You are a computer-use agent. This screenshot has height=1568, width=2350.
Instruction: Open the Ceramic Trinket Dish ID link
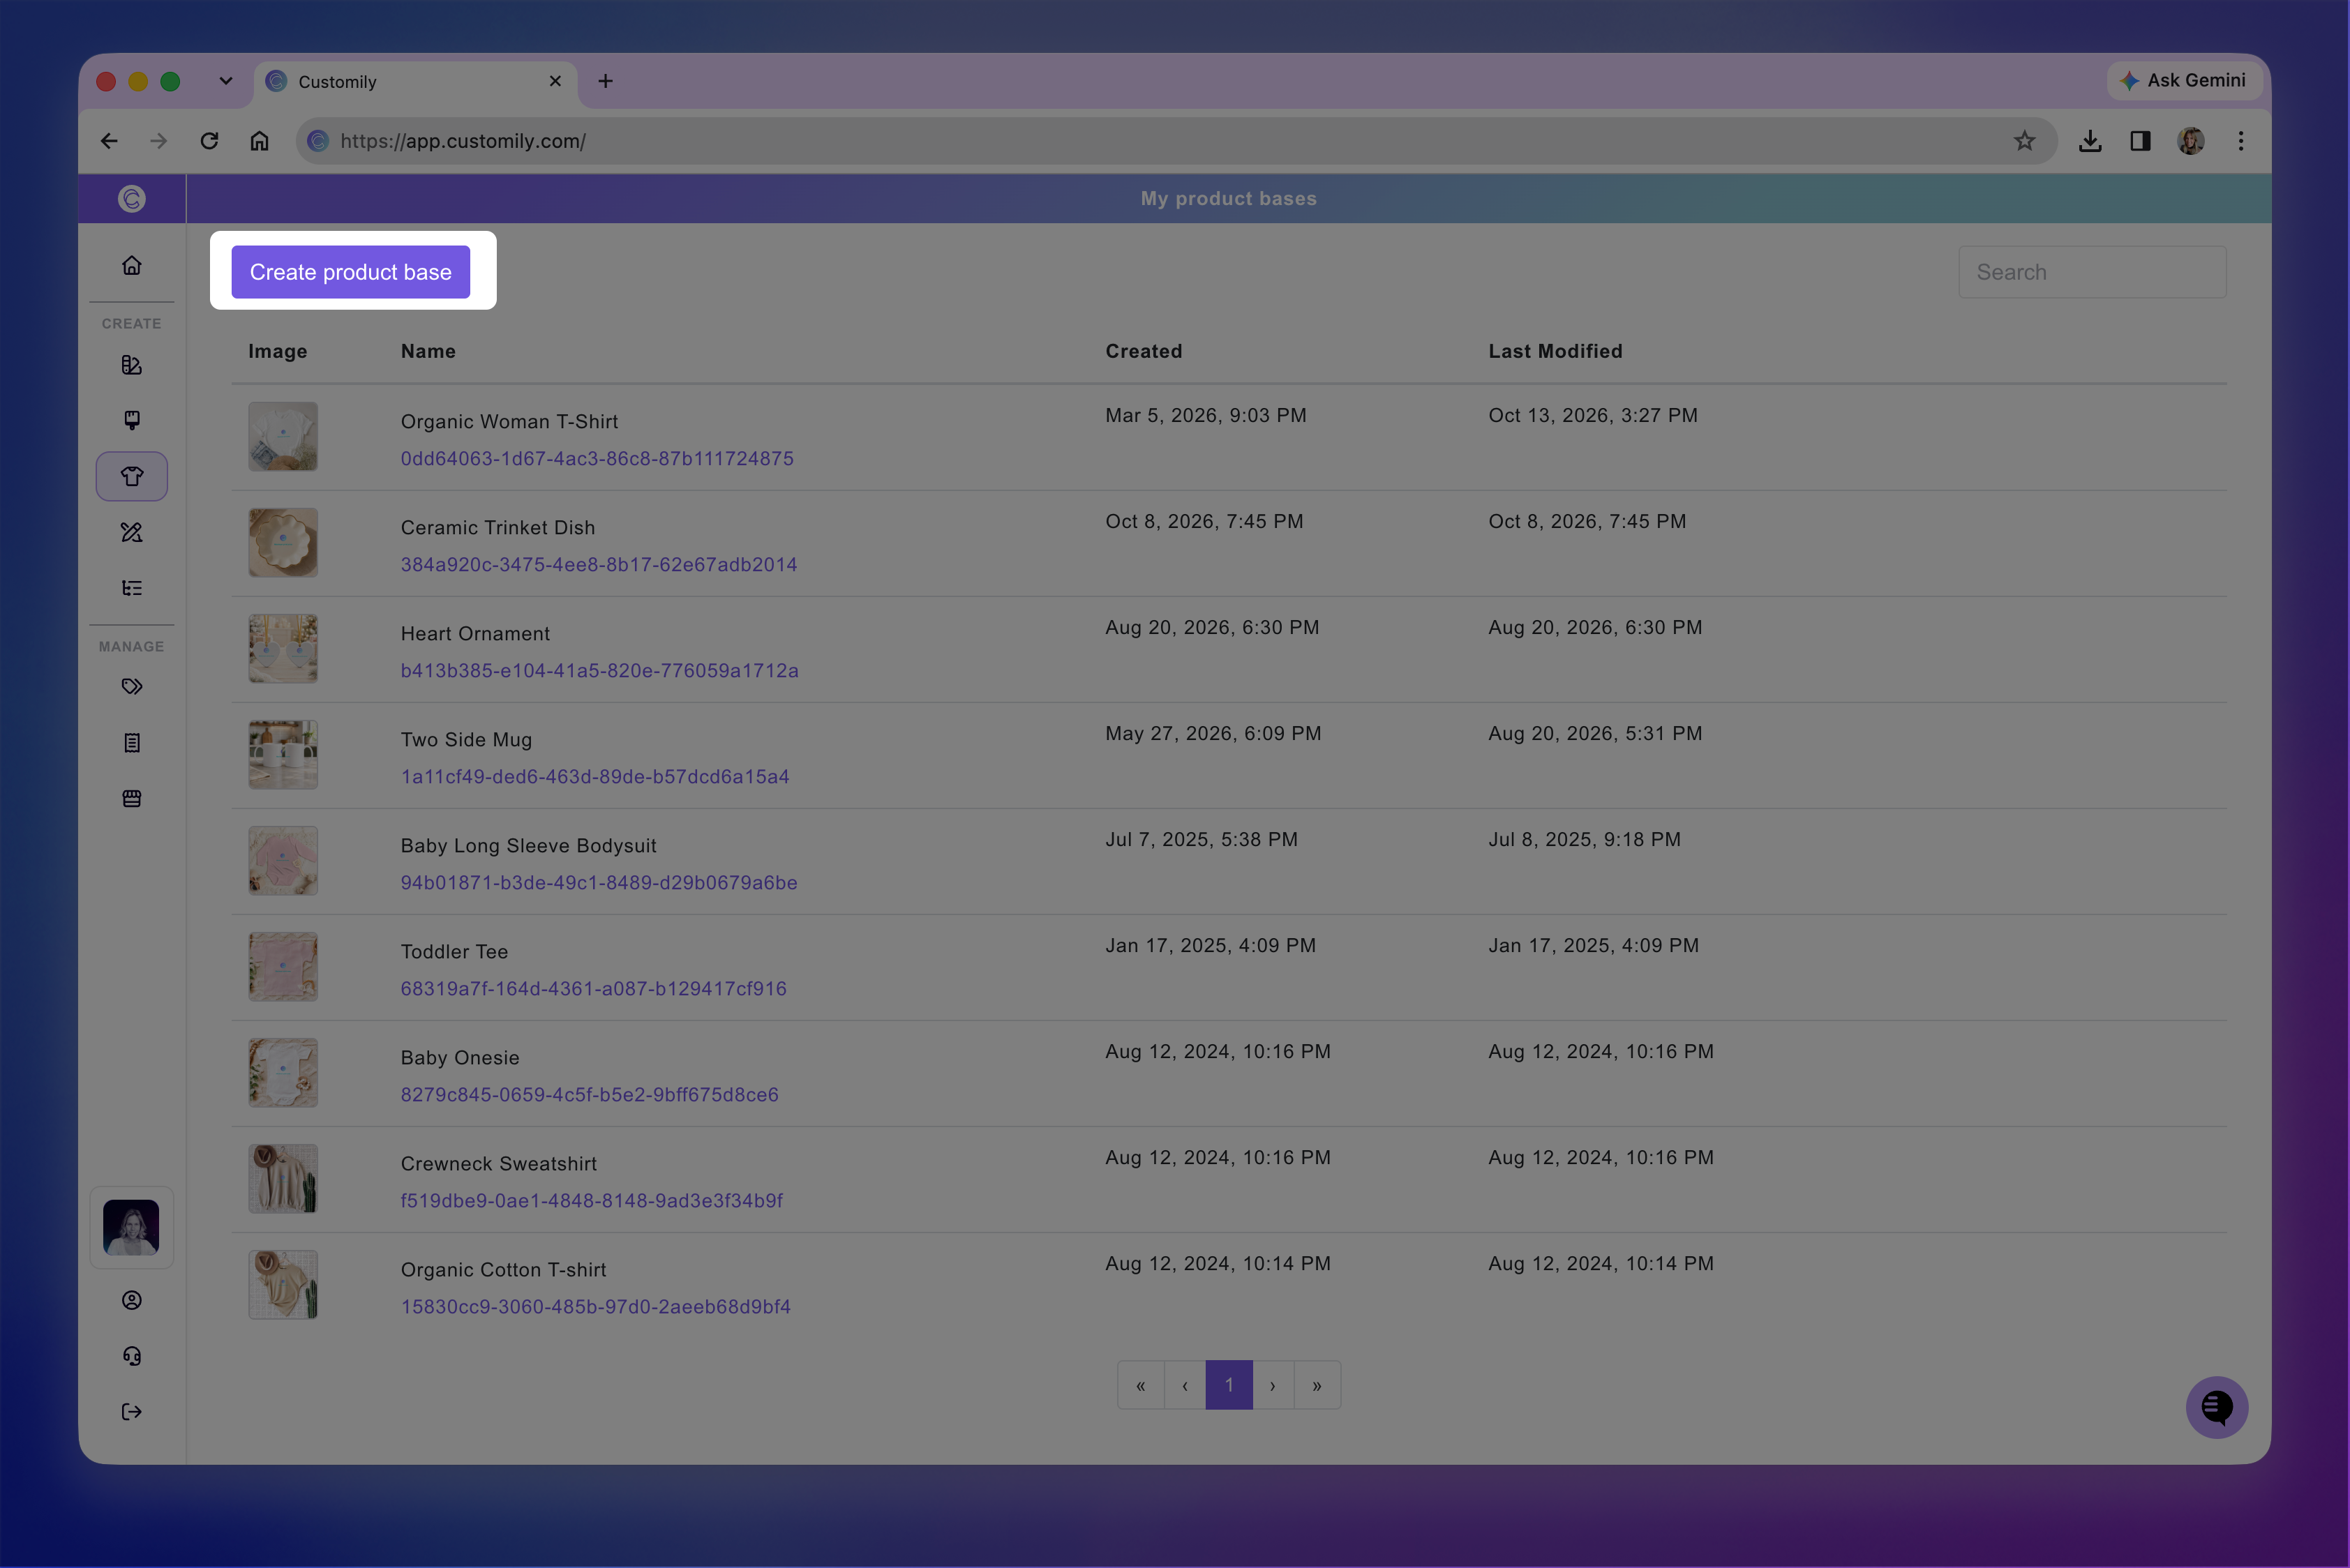[599, 565]
